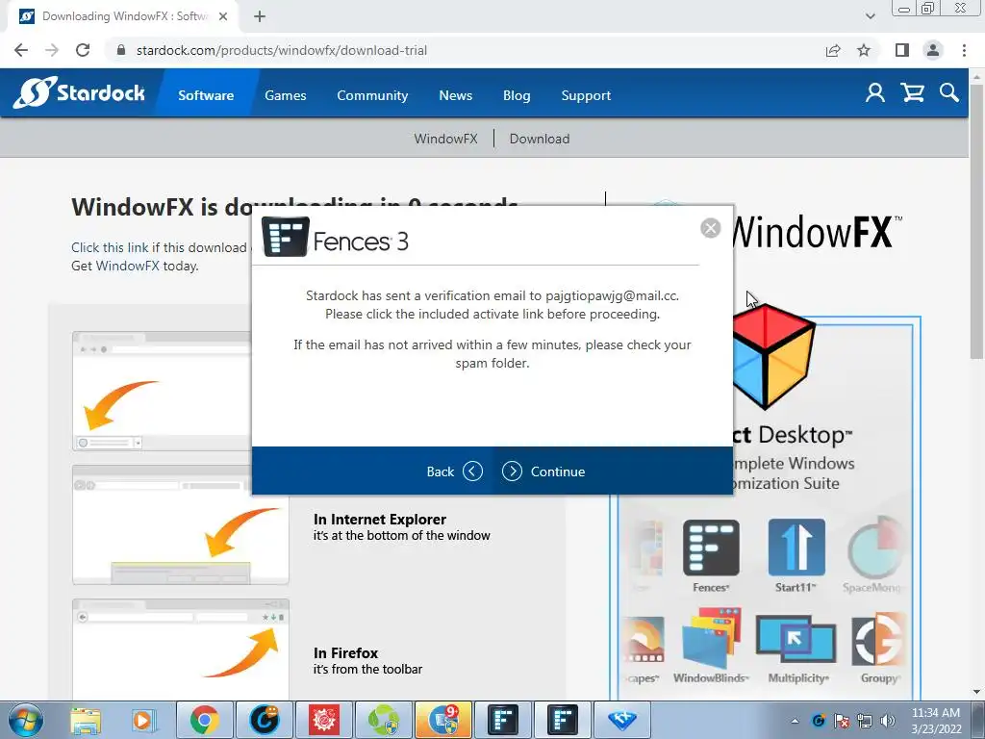Go to the WindowFX sub-navigation link
985x739 pixels.
[445, 139]
